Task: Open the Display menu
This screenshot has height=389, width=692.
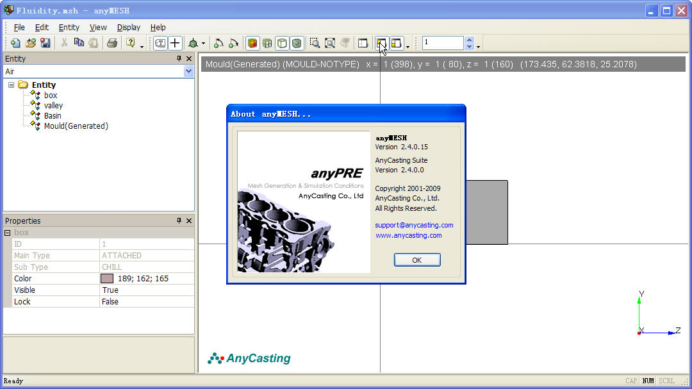Action: pyautogui.click(x=128, y=28)
